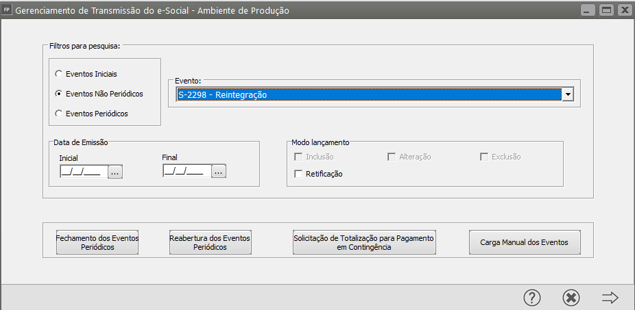Click the Inicial date input field
Viewport: 635px width, 310px height.
point(82,172)
